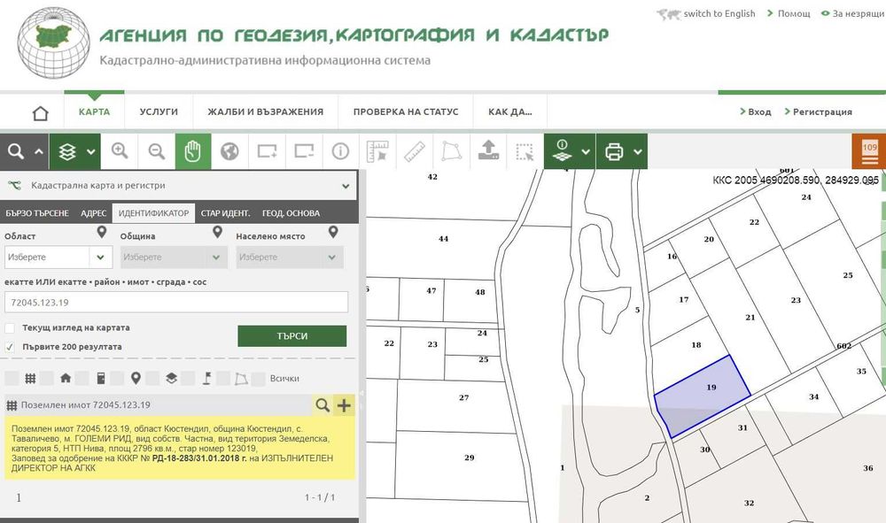Image resolution: width=886 pixels, height=523 pixels.
Task: Open the map layers tool
Action: [x=67, y=151]
